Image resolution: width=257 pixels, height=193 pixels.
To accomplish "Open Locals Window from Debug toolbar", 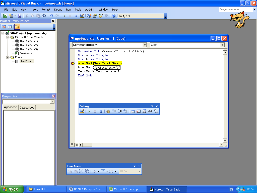I will pyautogui.click(x=133, y=111).
